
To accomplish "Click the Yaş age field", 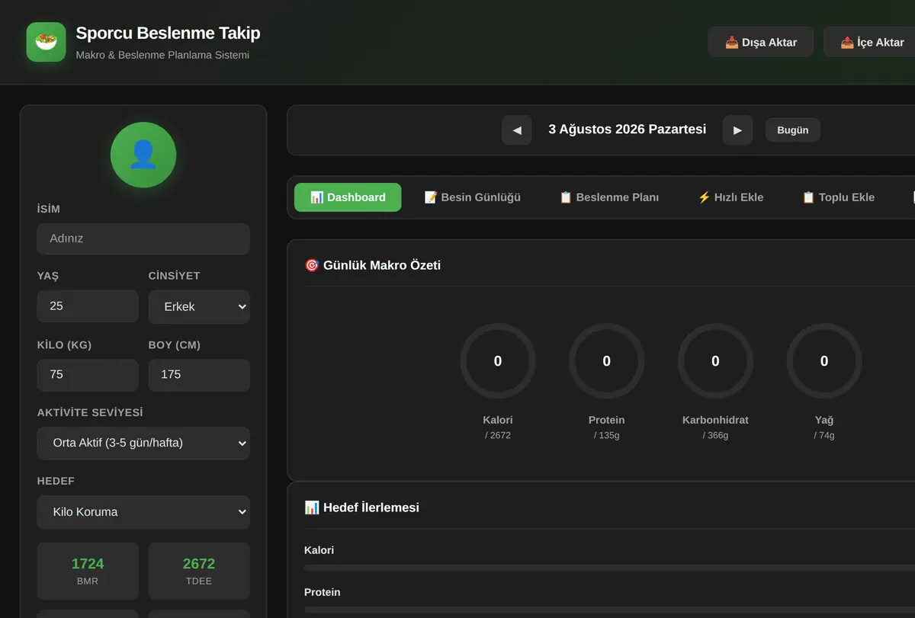I will click(x=88, y=306).
